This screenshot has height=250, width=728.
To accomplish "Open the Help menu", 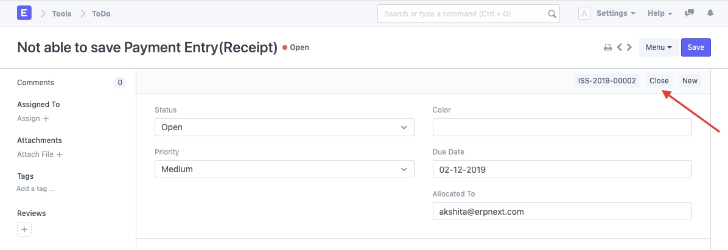I will tap(660, 13).
